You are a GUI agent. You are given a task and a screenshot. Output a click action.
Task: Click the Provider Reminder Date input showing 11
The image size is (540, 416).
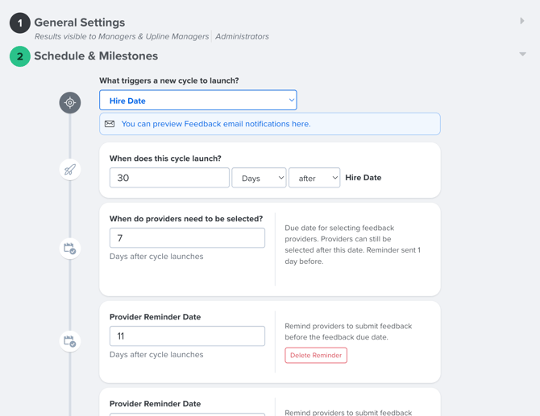point(187,336)
